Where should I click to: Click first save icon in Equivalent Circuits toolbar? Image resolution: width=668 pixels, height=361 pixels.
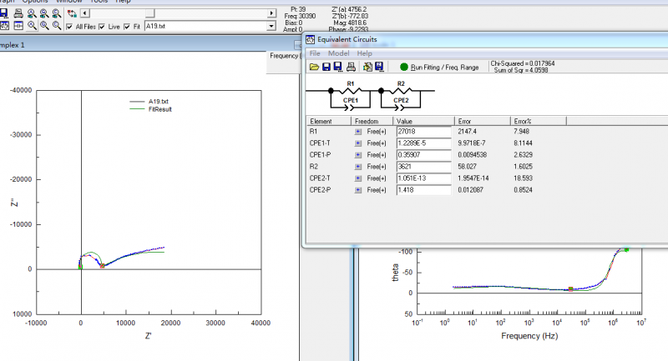326,67
